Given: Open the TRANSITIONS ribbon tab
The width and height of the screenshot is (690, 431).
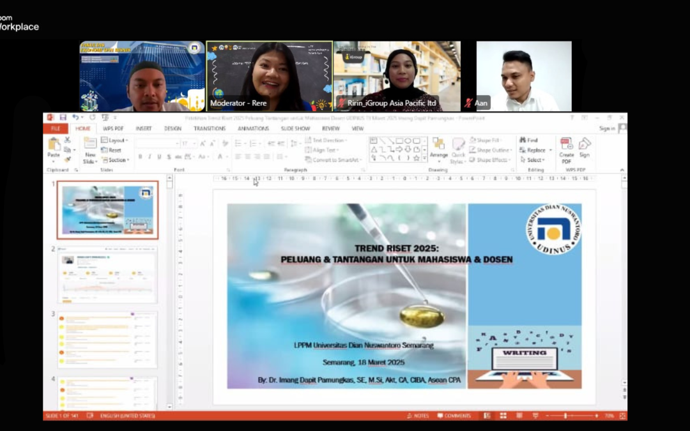Looking at the screenshot, I should point(210,128).
